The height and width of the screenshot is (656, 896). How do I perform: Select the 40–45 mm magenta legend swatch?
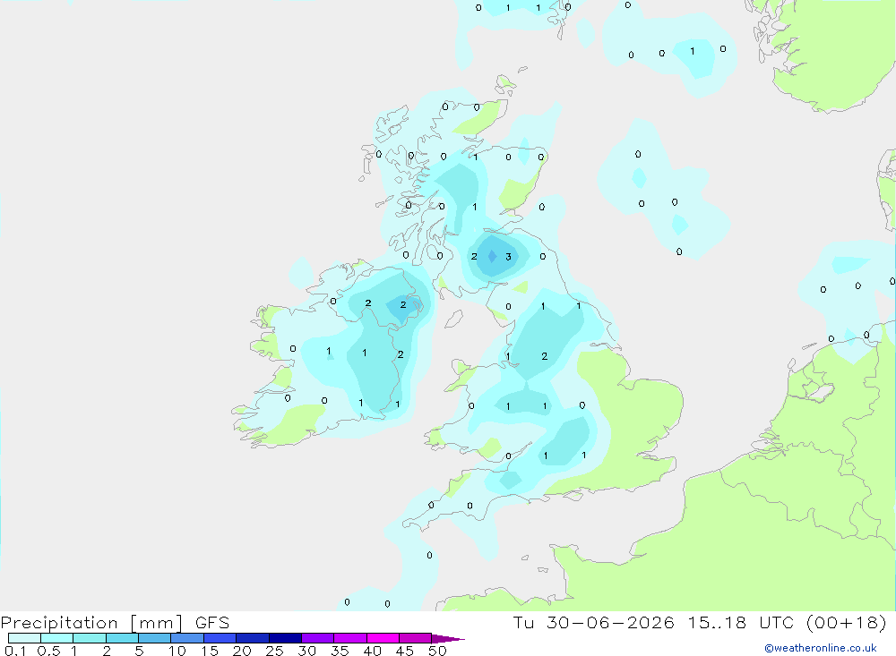point(383,638)
